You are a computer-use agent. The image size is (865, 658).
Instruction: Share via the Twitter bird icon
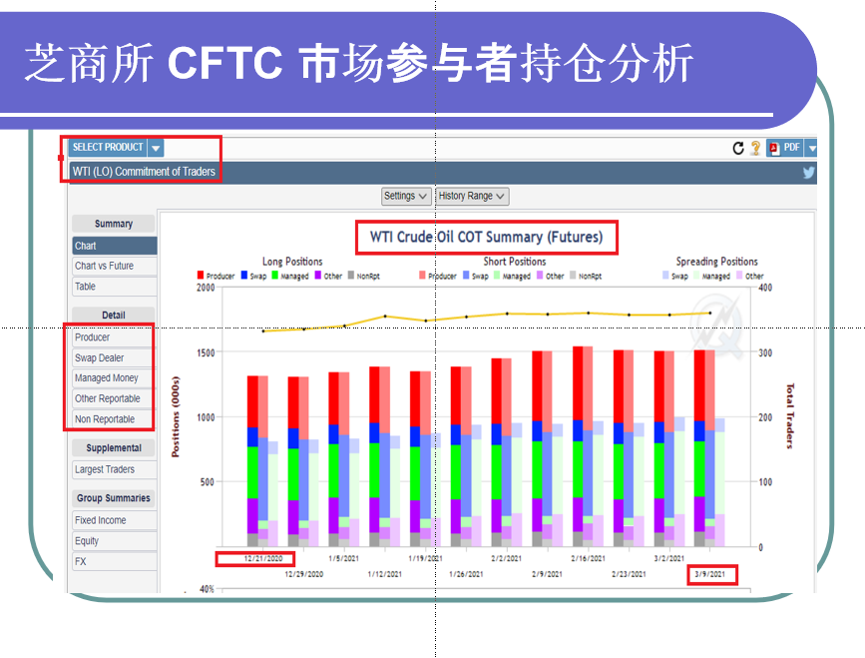[809, 173]
